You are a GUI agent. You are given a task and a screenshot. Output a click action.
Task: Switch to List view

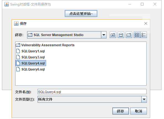tap(137, 35)
